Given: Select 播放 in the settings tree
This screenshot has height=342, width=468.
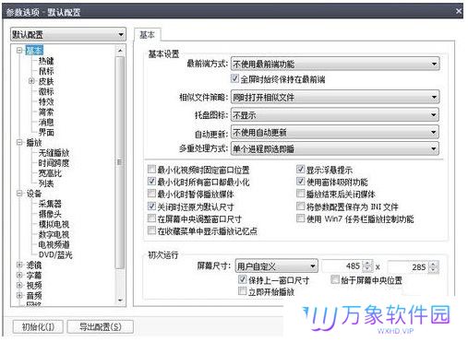Looking at the screenshot, I should tap(34, 143).
